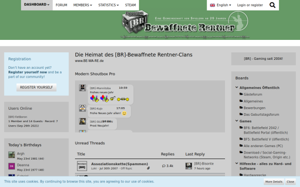Click '[BR] - Gaming seit 2004!' box
300x187 pixels.
click(x=263, y=59)
